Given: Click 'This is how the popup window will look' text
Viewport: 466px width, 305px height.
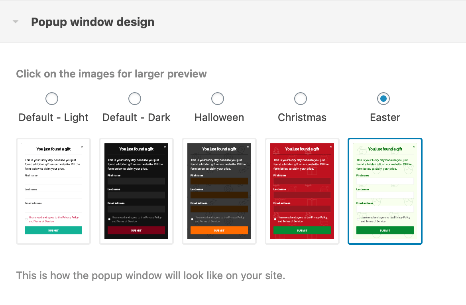Looking at the screenshot, I should (x=151, y=275).
